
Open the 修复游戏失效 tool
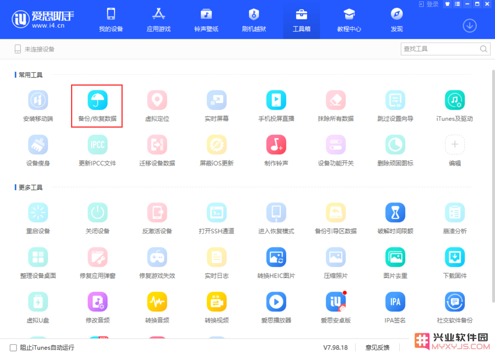(157, 263)
